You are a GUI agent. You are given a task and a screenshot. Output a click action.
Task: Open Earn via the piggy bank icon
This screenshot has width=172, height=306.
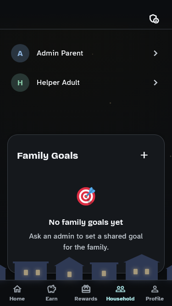[51, 289]
